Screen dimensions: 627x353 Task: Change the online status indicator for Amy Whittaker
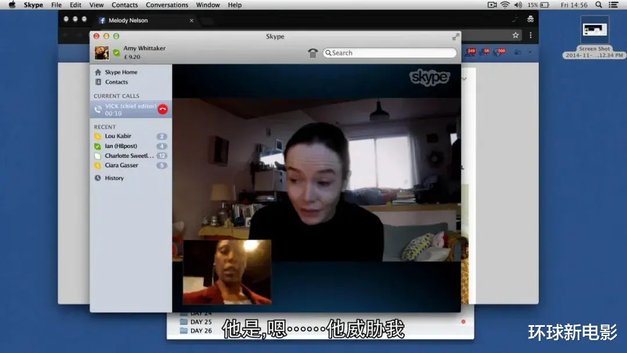point(116,52)
